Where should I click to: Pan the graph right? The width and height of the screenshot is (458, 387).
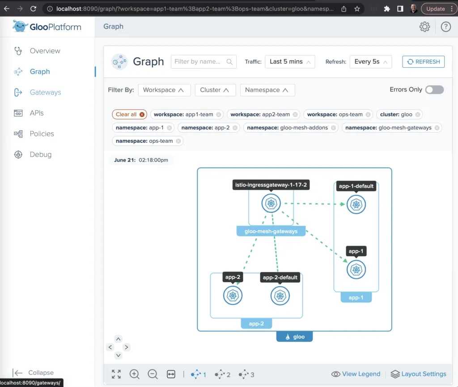coord(127,347)
